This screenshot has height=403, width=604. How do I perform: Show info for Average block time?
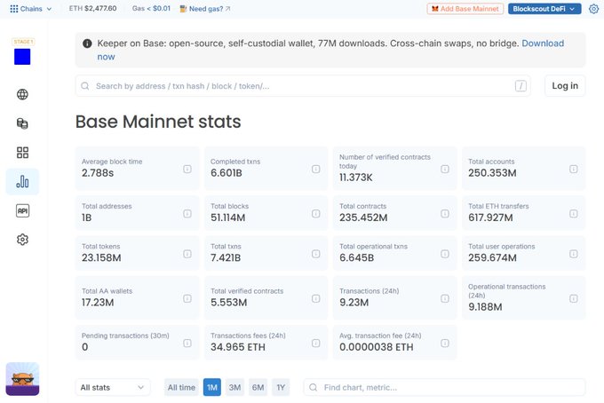coord(187,169)
